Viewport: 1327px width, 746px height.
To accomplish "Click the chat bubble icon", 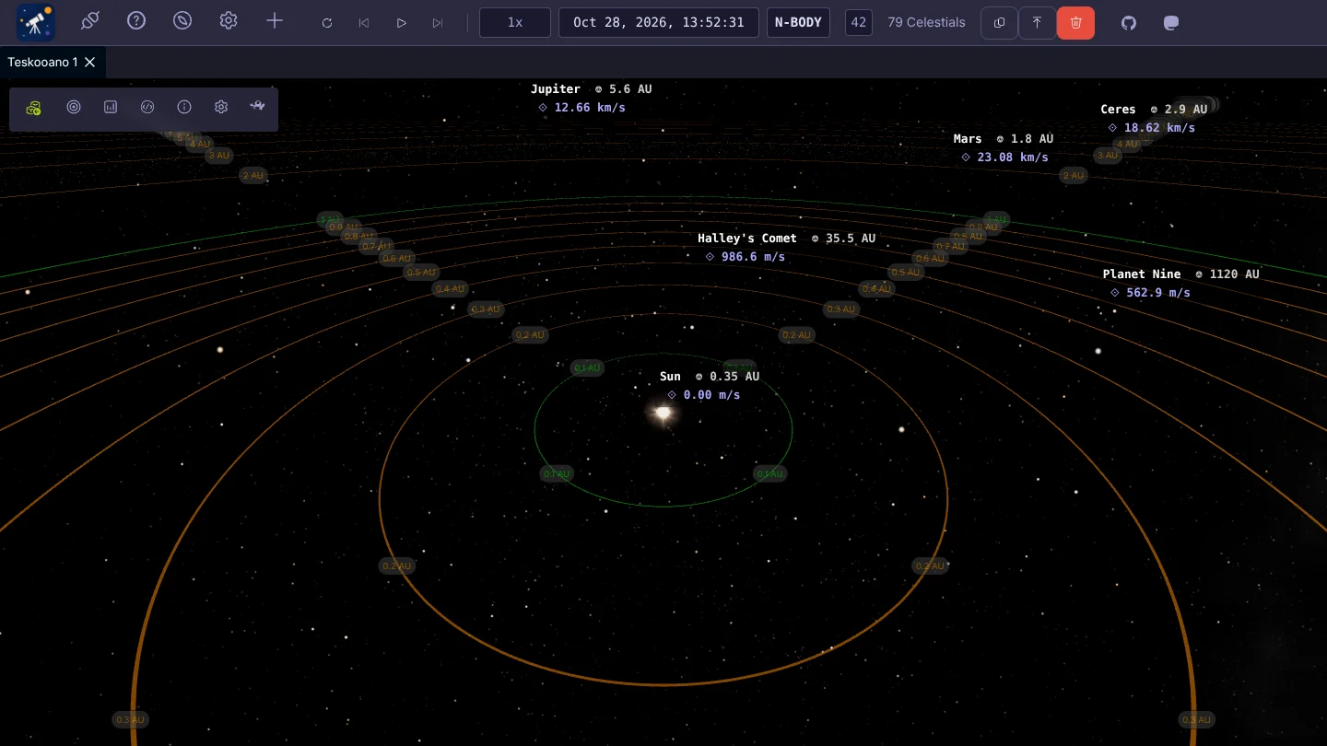I will click(x=1171, y=23).
